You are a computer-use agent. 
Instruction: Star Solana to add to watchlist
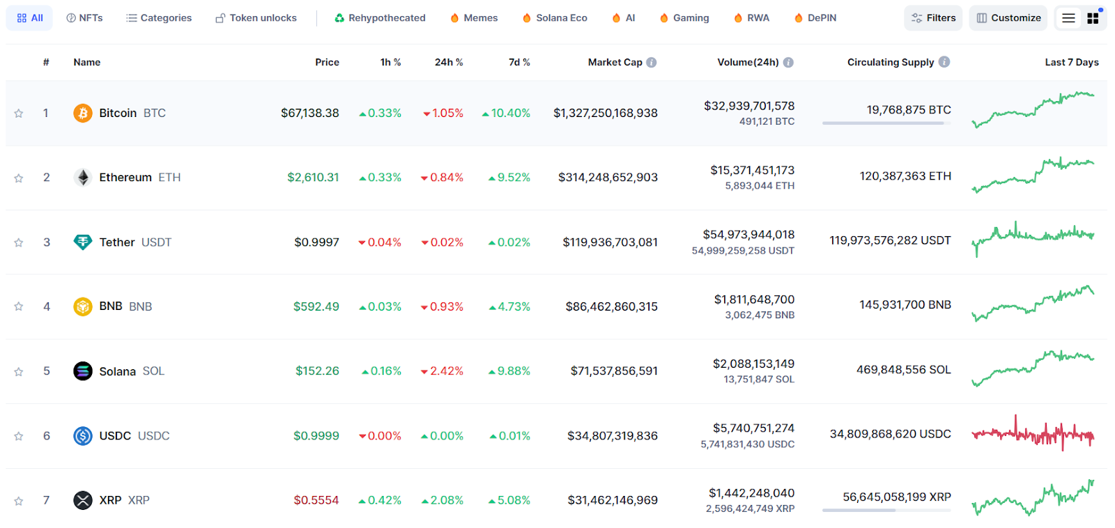(x=19, y=372)
